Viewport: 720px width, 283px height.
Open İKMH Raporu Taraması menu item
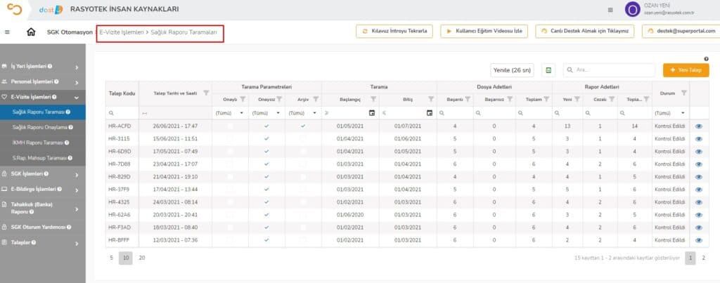point(39,143)
